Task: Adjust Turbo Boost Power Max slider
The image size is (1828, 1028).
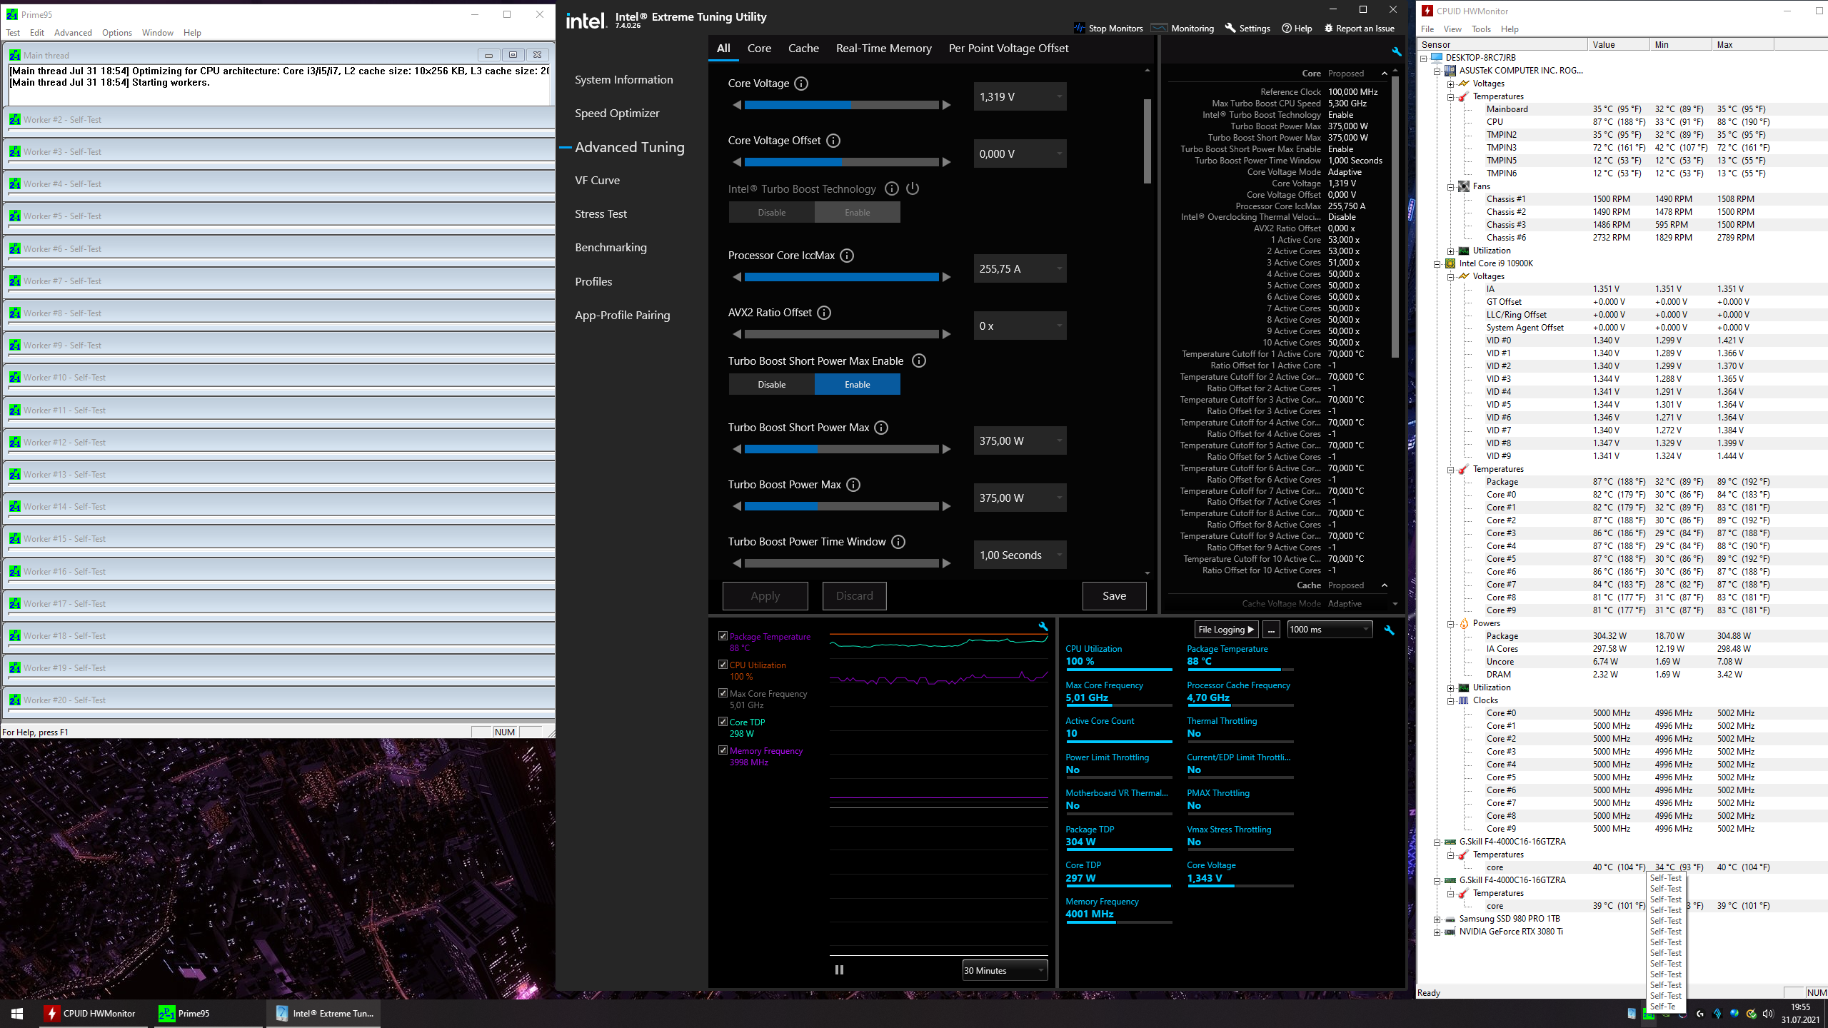Action: [841, 506]
